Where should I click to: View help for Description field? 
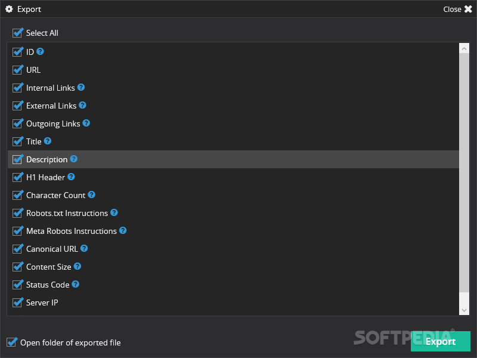[73, 159]
